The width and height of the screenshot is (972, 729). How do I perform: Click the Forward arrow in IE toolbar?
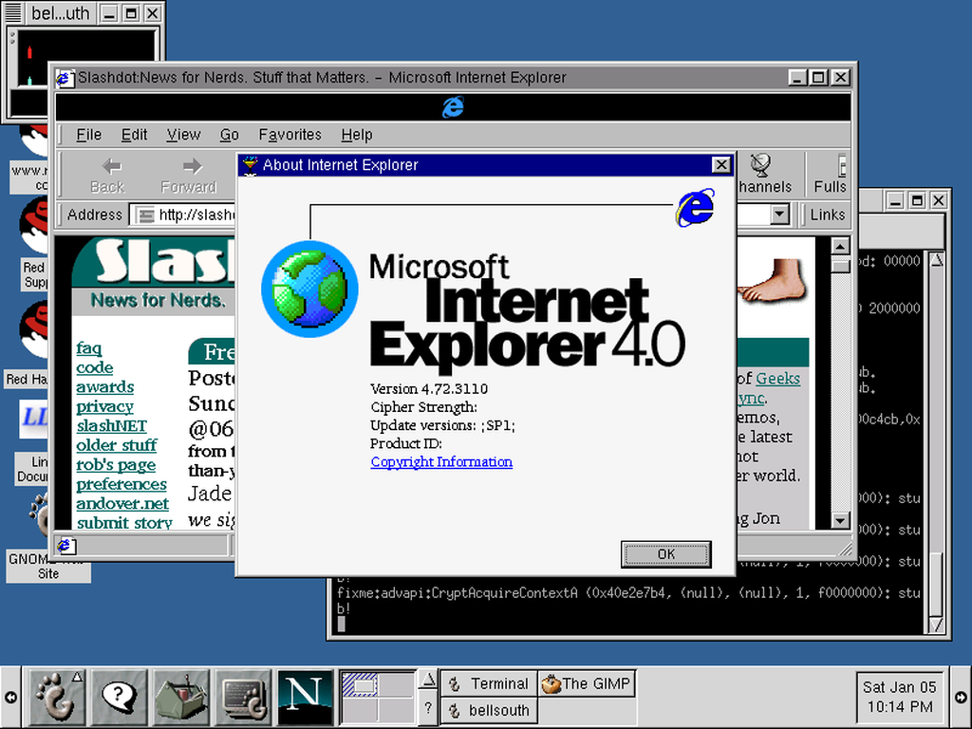point(189,176)
